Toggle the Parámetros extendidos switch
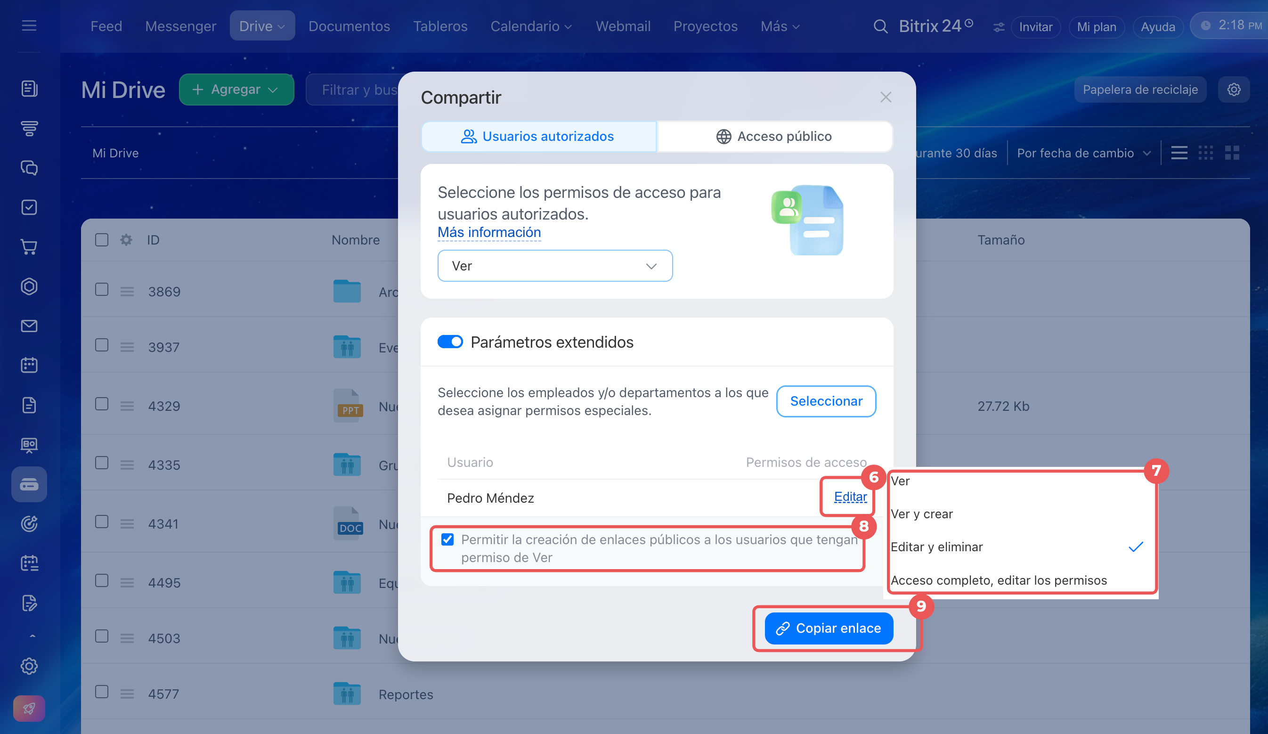Image resolution: width=1268 pixels, height=734 pixels. (450, 342)
